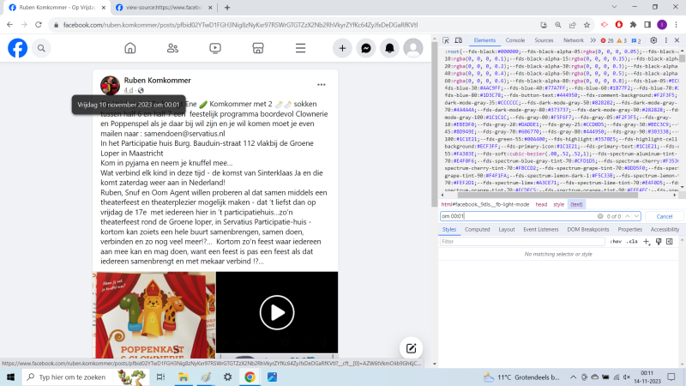Open File Explorer from the taskbar
The image size is (686, 386).
(183, 377)
